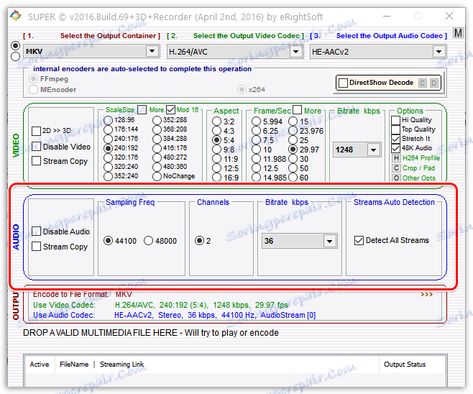Open the HE-AACv2 audio codec dropdown
The width and height of the screenshot is (473, 394).
click(x=438, y=51)
